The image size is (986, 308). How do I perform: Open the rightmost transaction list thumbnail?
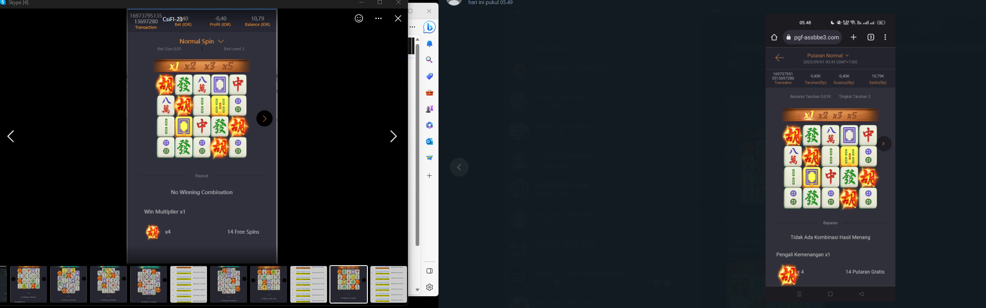click(389, 284)
